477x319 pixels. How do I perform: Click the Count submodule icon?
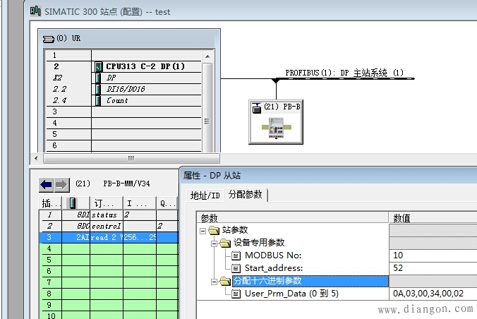(98, 100)
